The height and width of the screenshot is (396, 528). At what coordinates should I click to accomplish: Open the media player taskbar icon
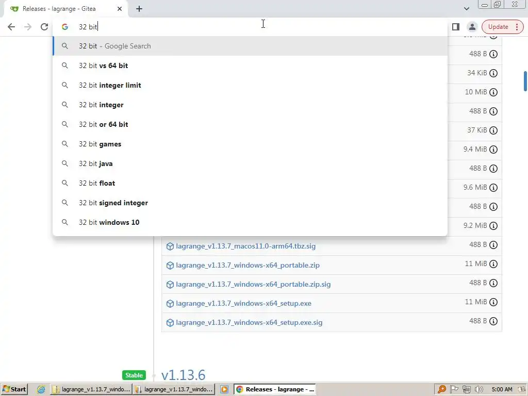pyautogui.click(x=224, y=389)
